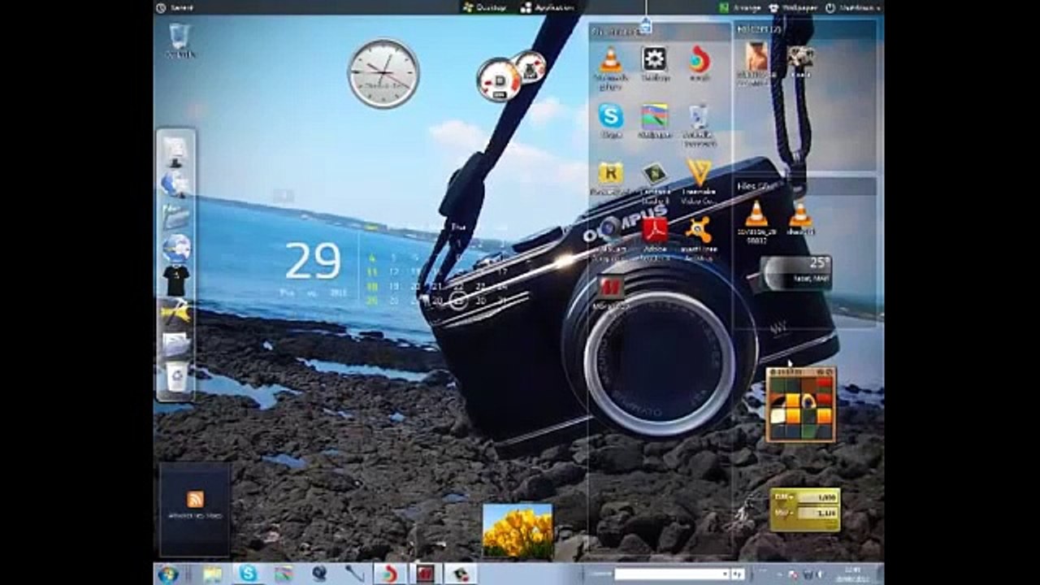This screenshot has width=1040, height=585.
Task: Click the Search item at top-left bar
Action: [x=175, y=7]
